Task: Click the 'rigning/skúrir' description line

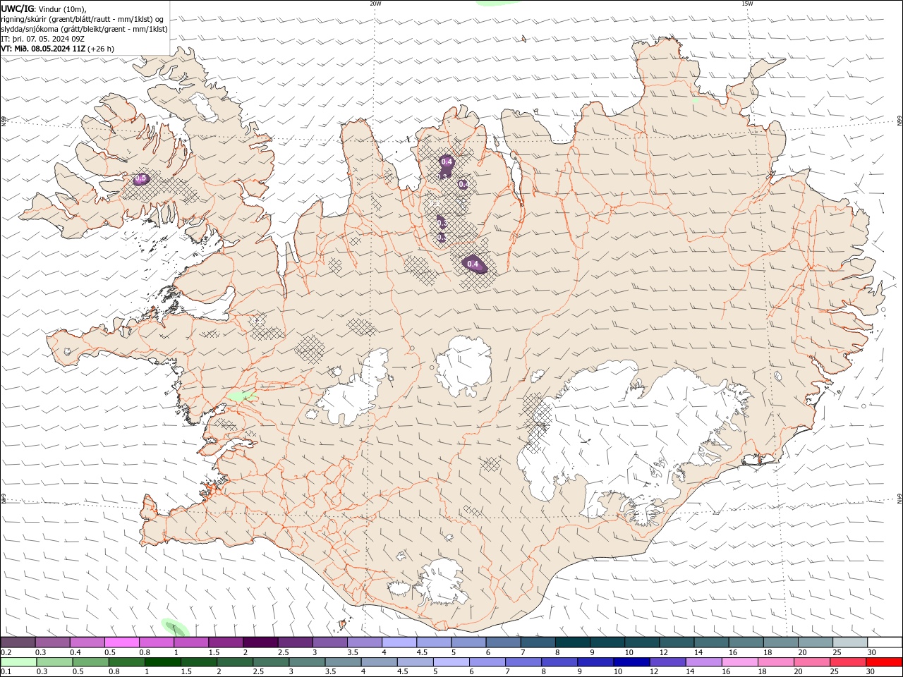Action: pos(83,19)
